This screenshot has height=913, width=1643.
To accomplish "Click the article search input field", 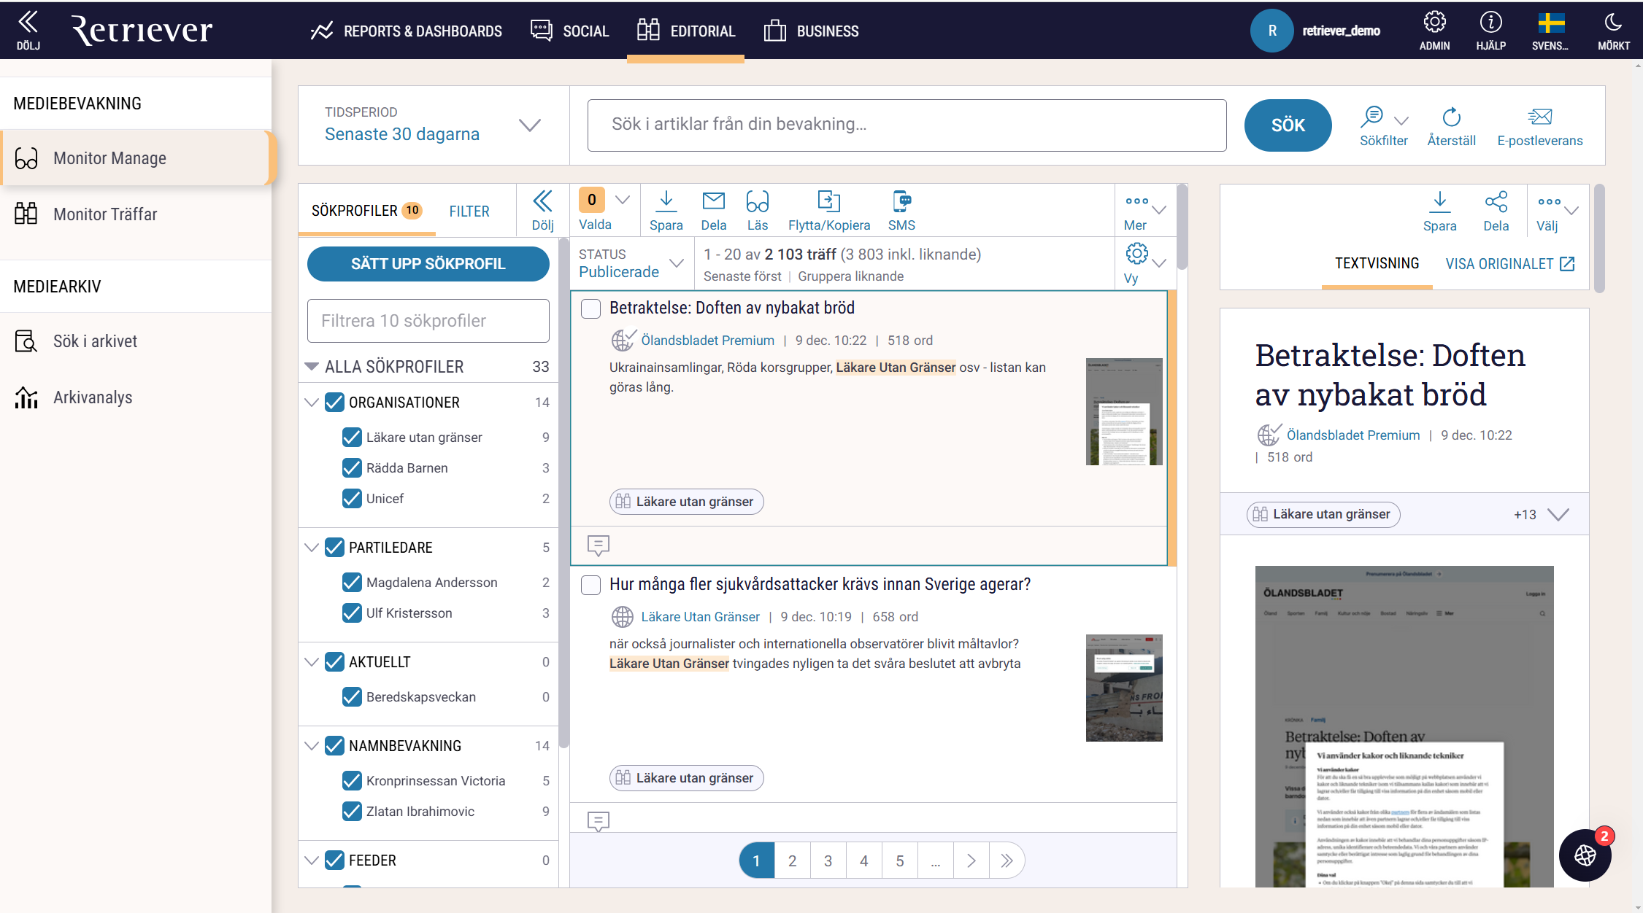I will point(907,125).
